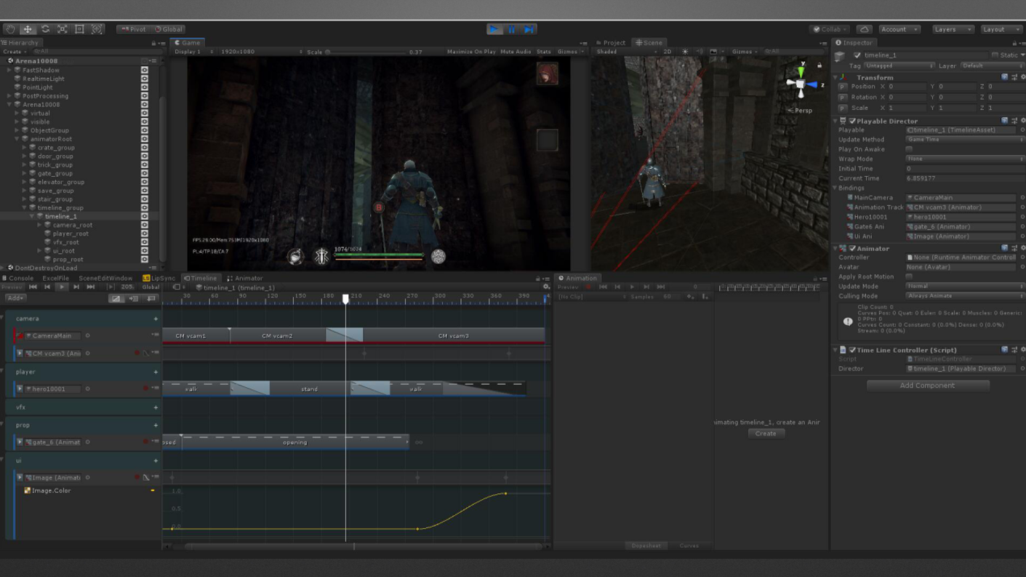Click the Play button in top toolbar
Screen dimensions: 1026x577
tap(494, 29)
